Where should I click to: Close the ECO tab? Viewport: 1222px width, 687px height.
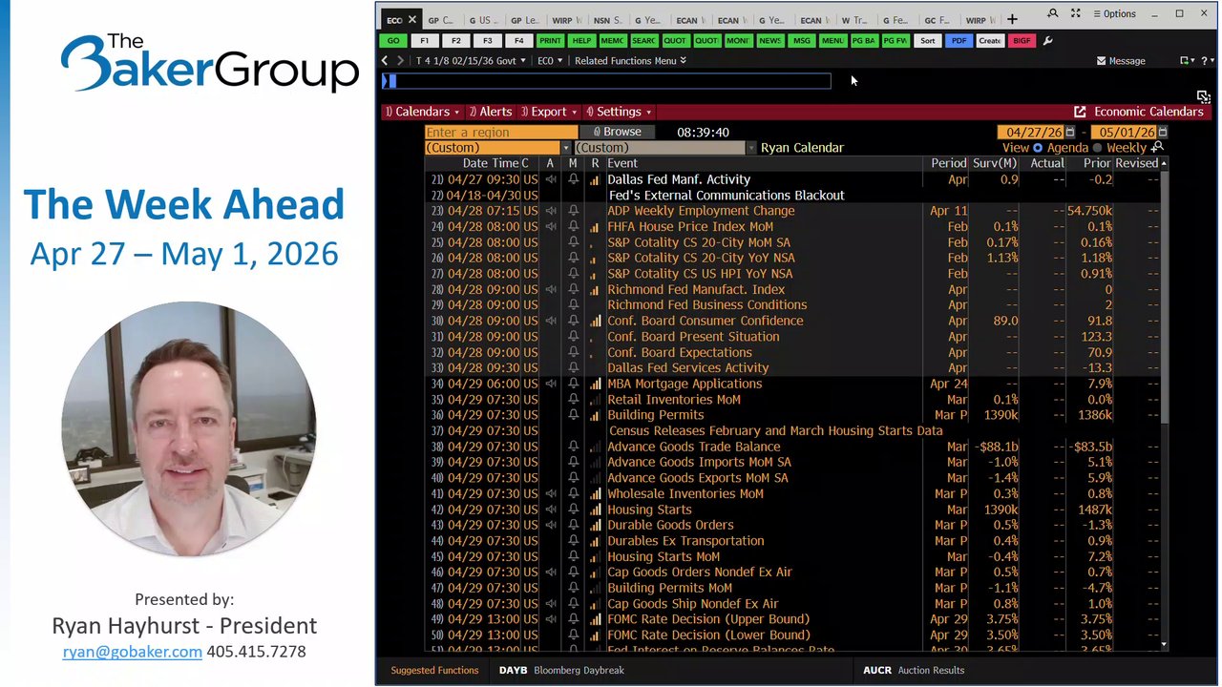point(412,19)
